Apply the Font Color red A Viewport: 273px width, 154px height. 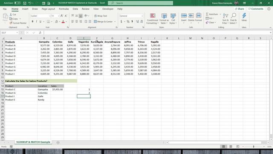pyautogui.click(x=63, y=21)
